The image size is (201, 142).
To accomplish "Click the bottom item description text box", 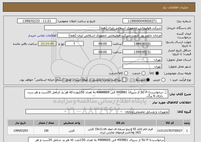I will point(96,140).
